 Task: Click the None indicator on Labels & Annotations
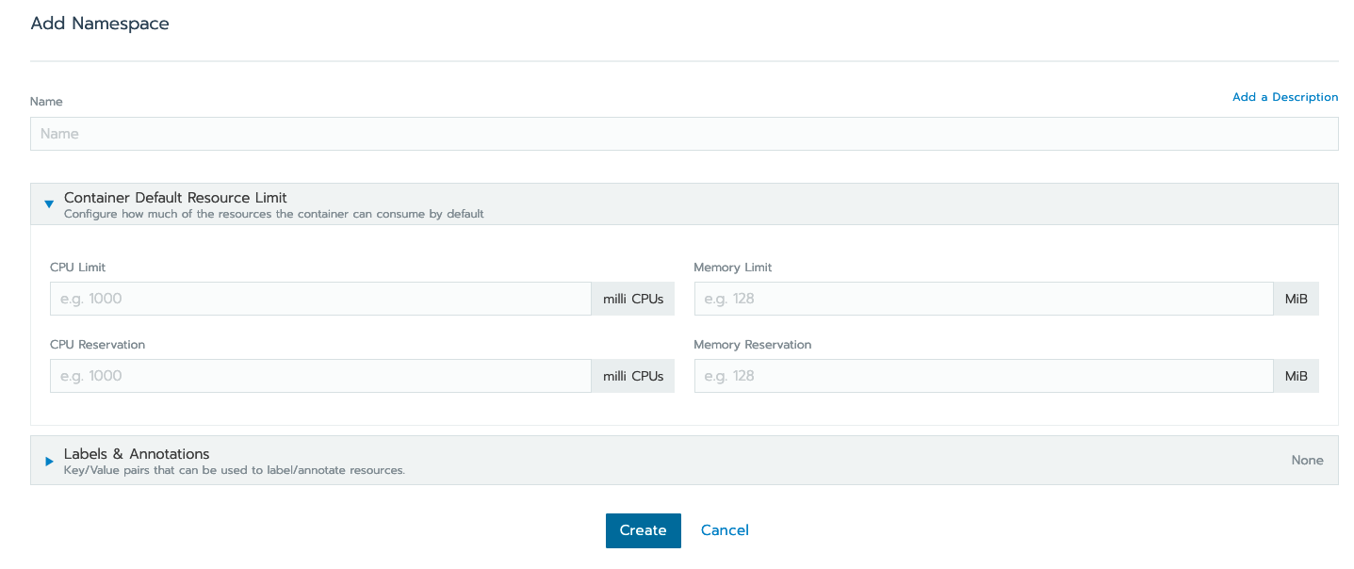(x=1307, y=460)
